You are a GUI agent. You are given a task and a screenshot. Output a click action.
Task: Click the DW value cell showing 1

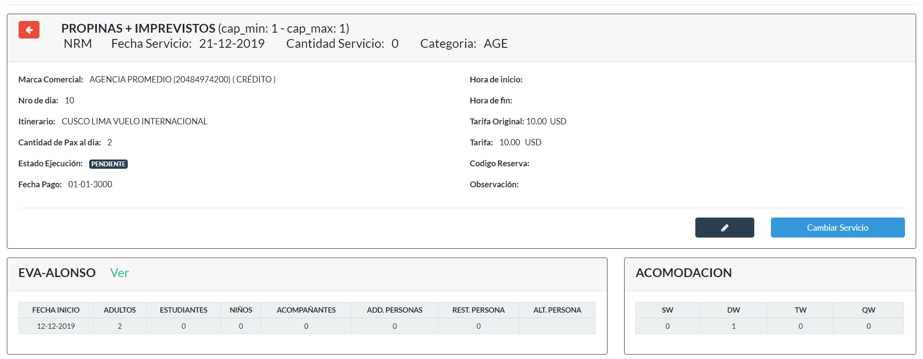pos(733,326)
